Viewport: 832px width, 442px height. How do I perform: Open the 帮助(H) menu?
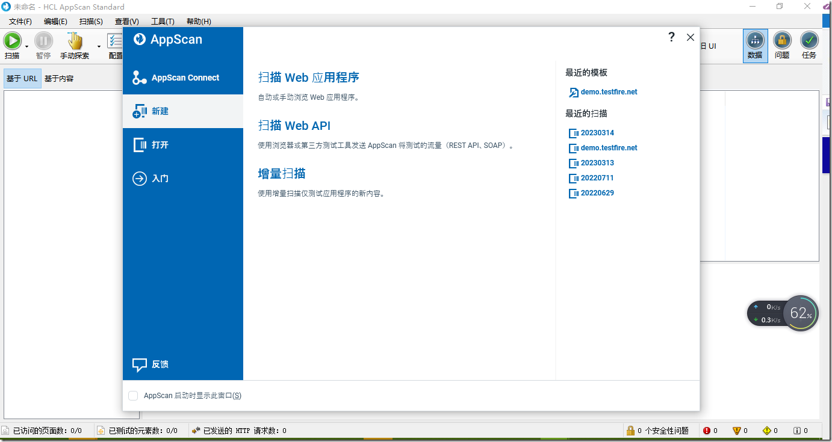coord(199,22)
